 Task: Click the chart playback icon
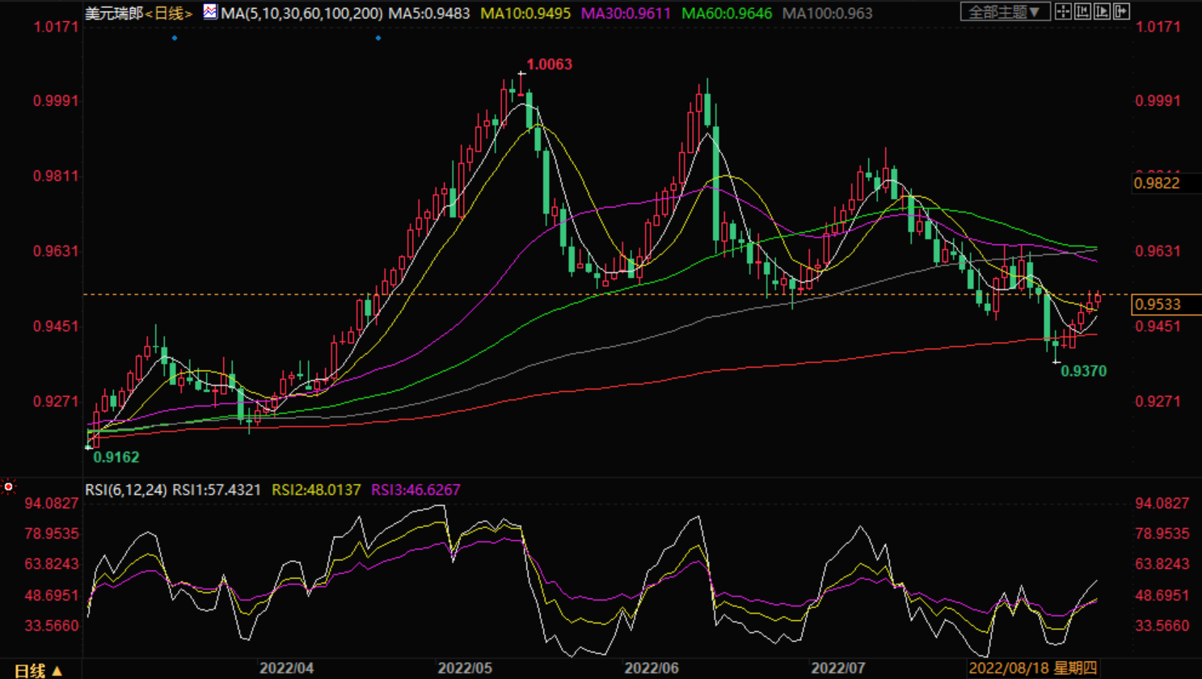pos(1102,11)
